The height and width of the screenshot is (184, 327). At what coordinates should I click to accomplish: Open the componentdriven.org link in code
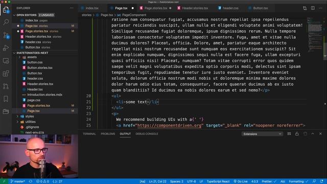pyautogui.click(x=169, y=125)
